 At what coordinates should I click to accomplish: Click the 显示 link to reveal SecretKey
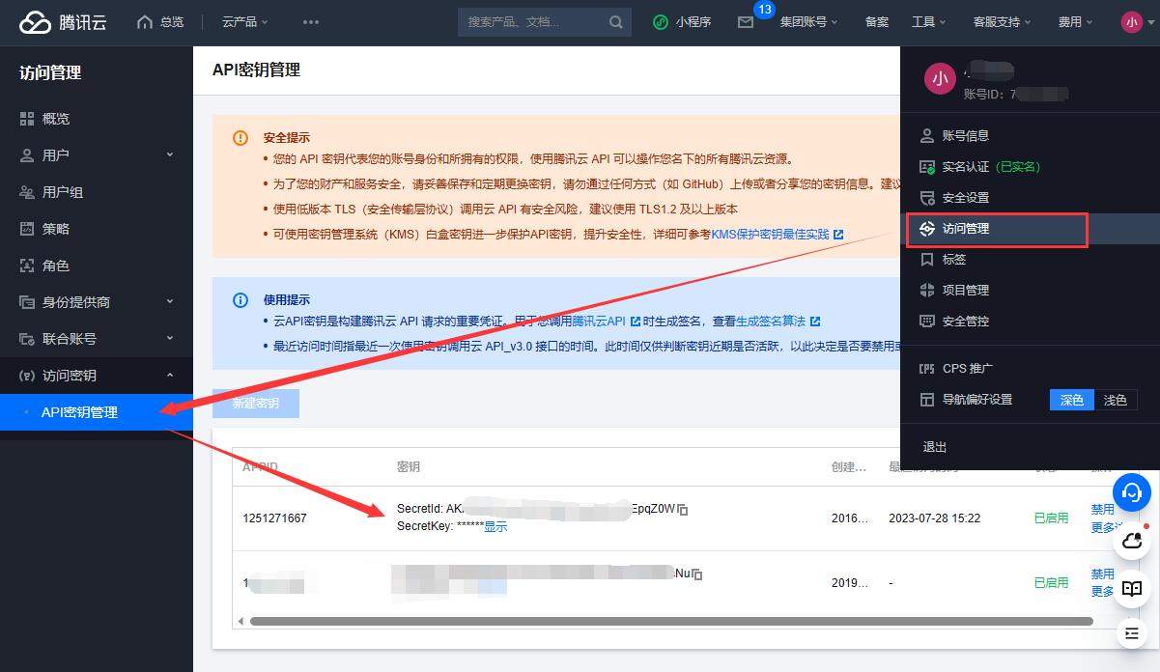pyautogui.click(x=495, y=527)
